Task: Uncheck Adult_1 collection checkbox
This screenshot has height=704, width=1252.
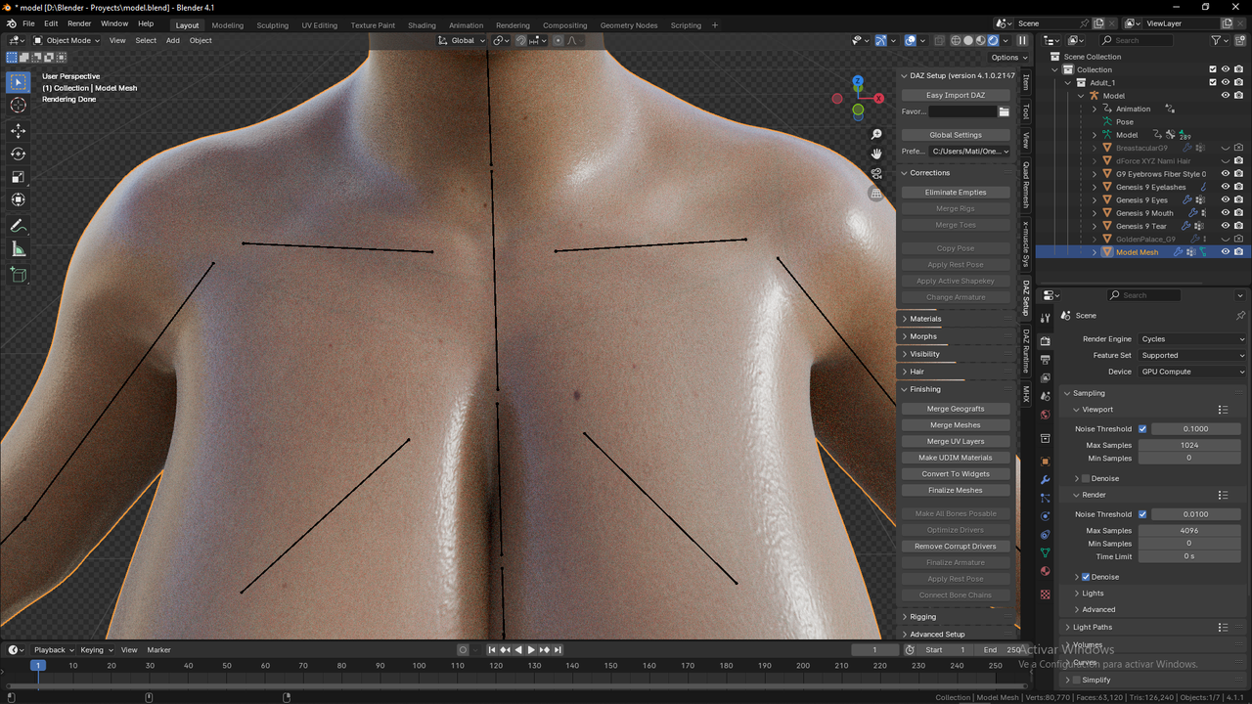Action: 1213,82
